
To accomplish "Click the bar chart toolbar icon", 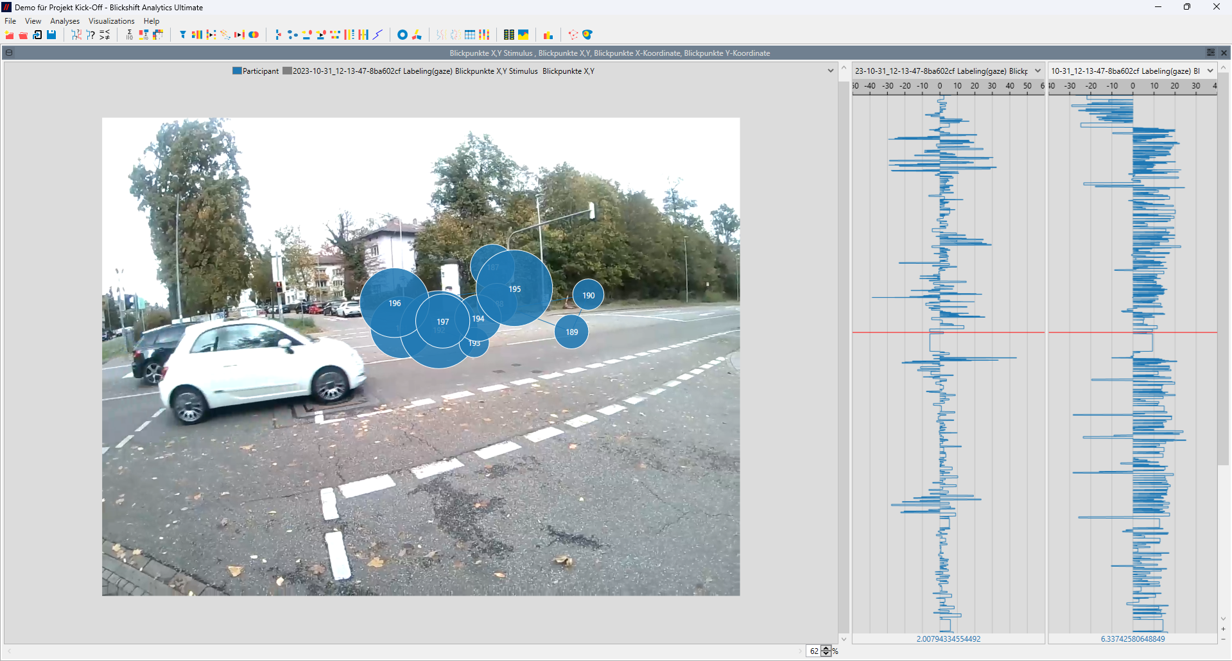I will tap(548, 35).
